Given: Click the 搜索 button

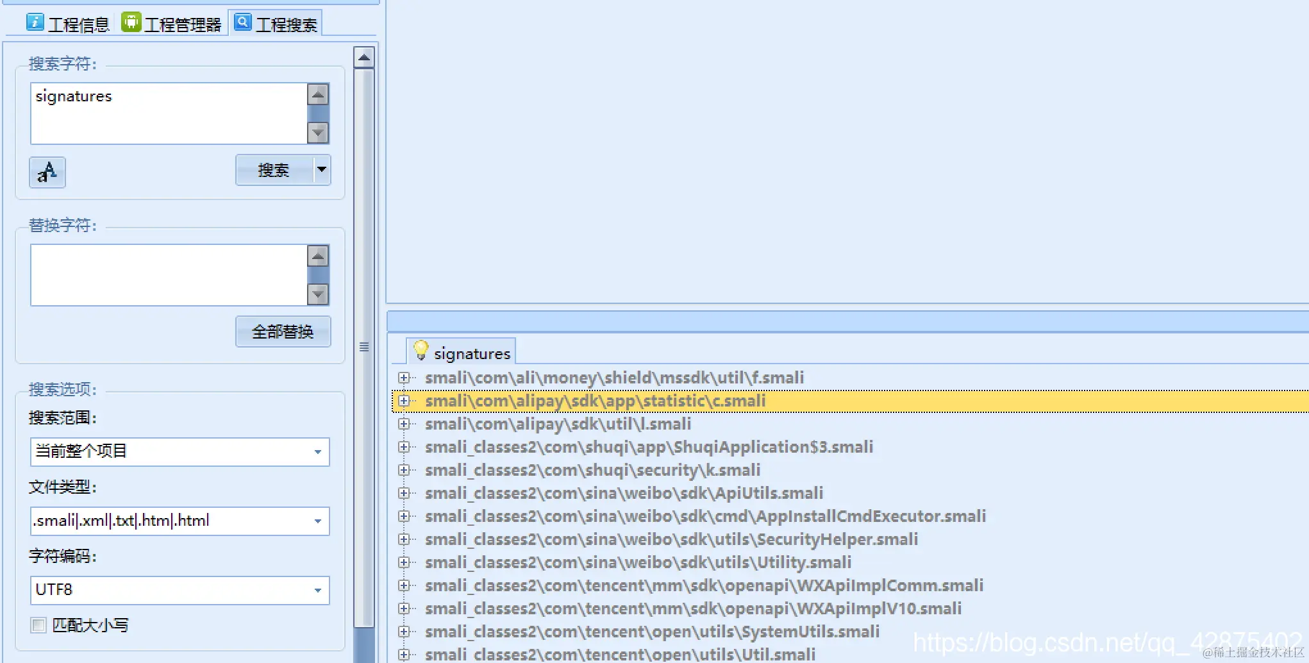Looking at the screenshot, I should (274, 170).
